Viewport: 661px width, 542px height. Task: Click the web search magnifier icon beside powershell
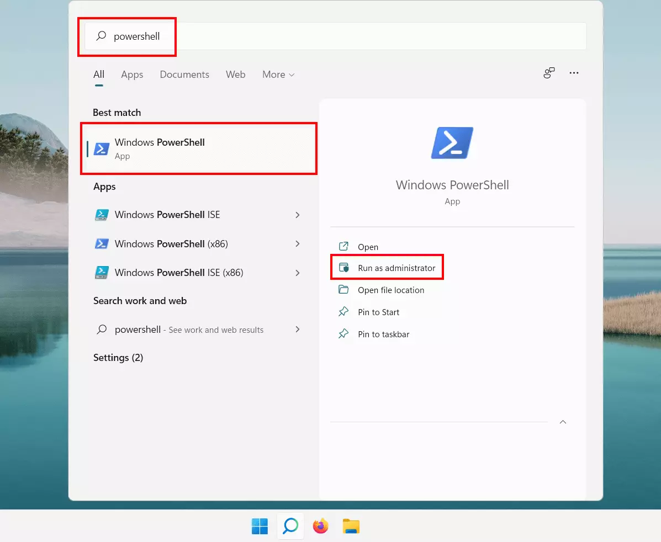(x=102, y=330)
